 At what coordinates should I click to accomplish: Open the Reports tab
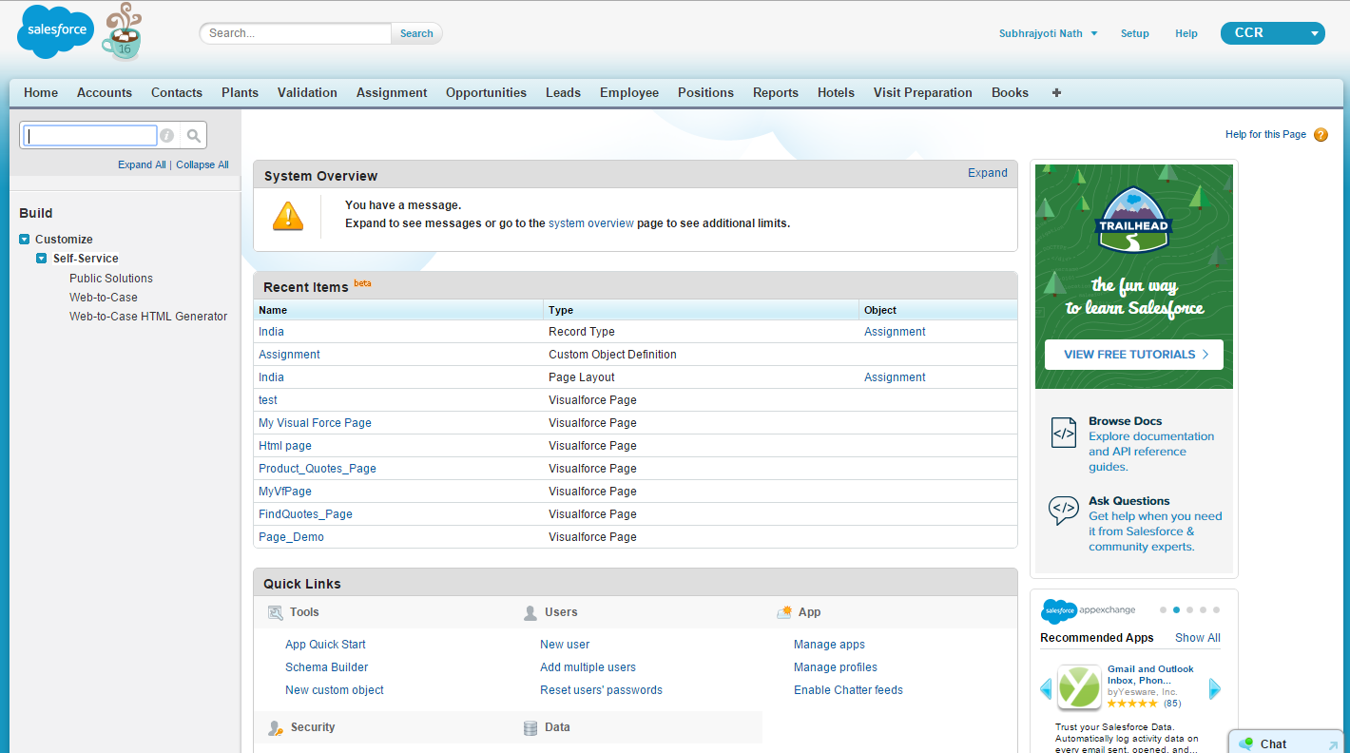pyautogui.click(x=776, y=92)
